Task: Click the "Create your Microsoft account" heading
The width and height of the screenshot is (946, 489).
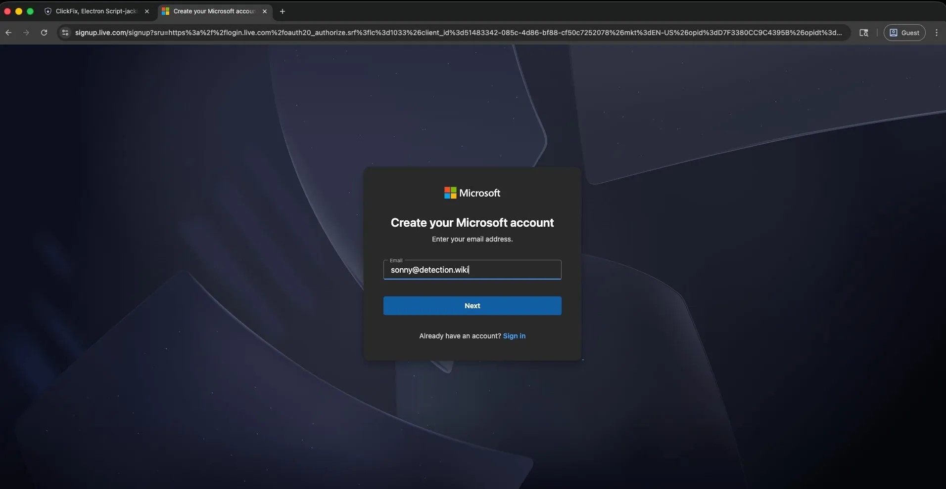Action: tap(473, 223)
